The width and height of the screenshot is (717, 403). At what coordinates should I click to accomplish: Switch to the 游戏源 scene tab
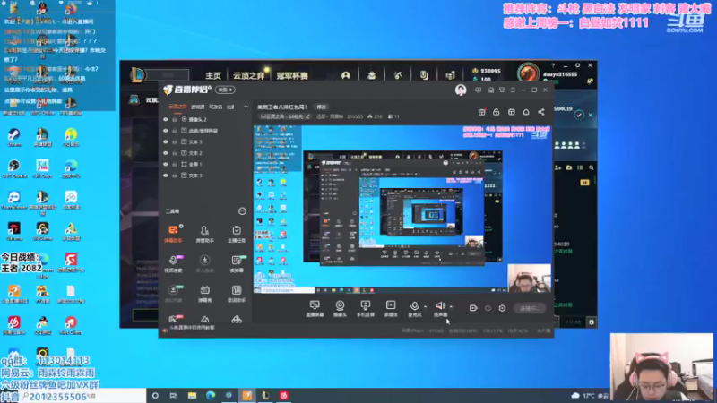tap(197, 107)
